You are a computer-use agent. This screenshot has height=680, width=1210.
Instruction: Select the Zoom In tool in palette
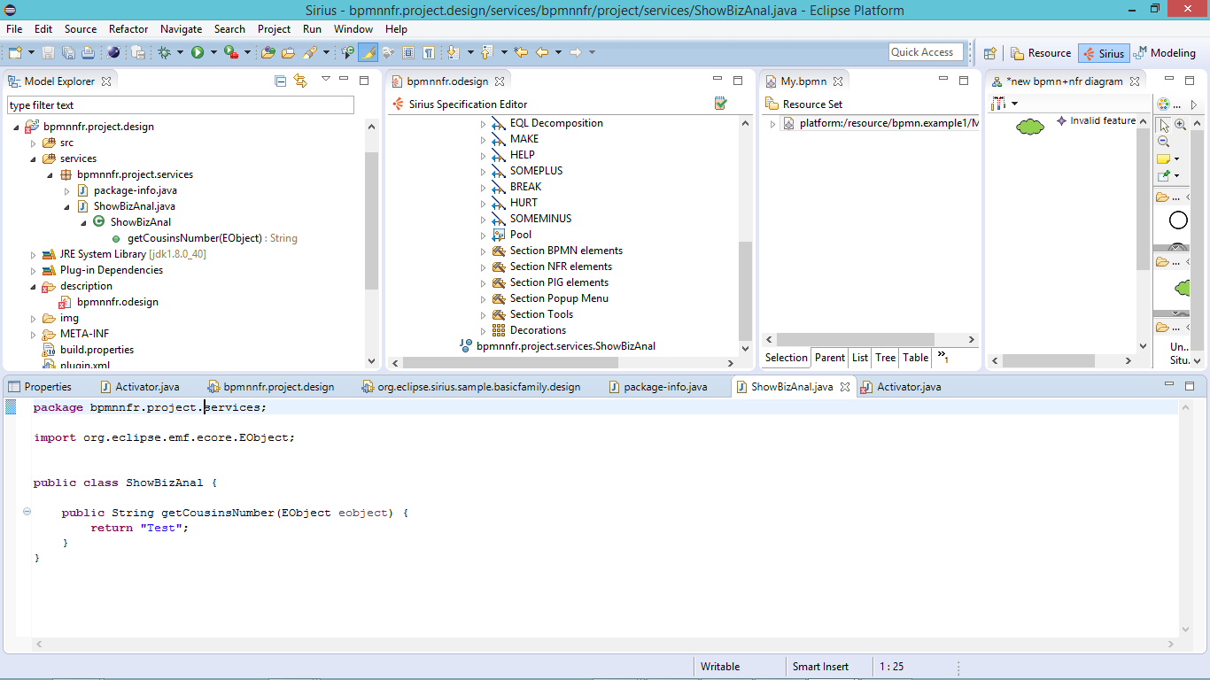pos(1180,125)
